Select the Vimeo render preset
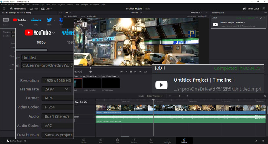Image resolution: width=268 pixels, height=144 pixels. [36, 20]
